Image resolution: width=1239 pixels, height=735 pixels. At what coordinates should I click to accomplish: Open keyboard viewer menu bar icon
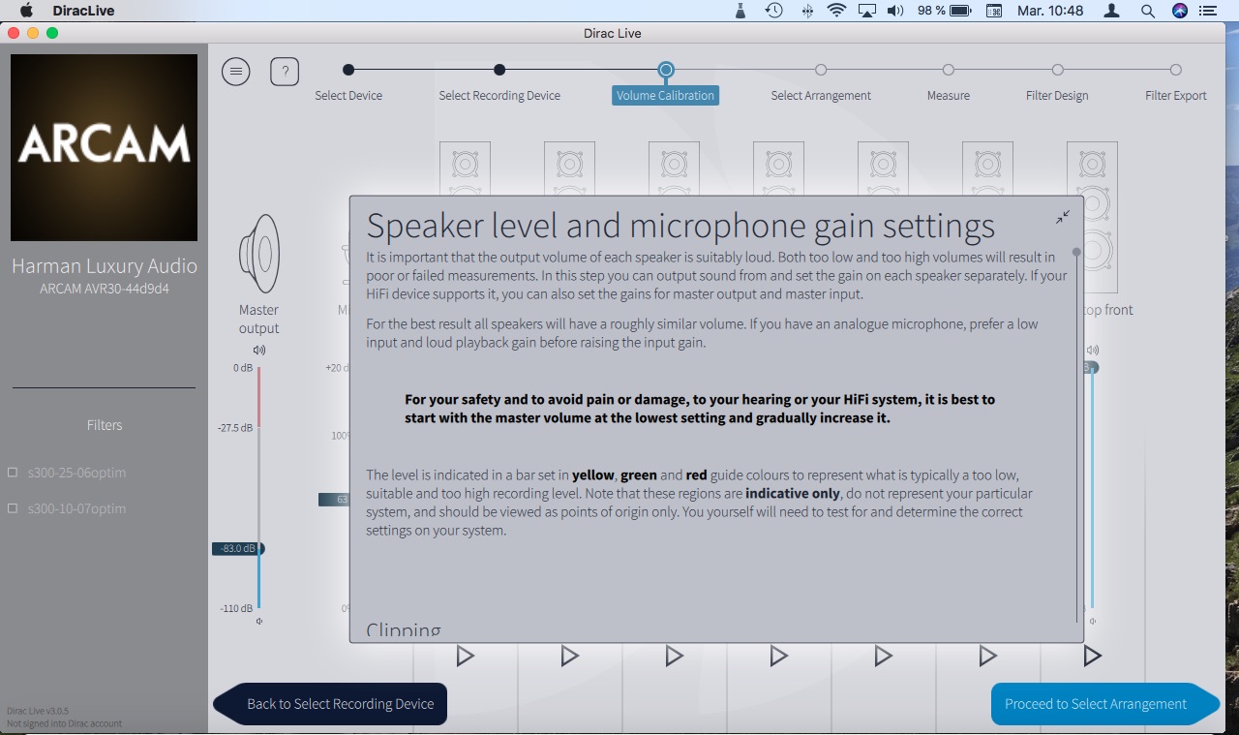[994, 11]
